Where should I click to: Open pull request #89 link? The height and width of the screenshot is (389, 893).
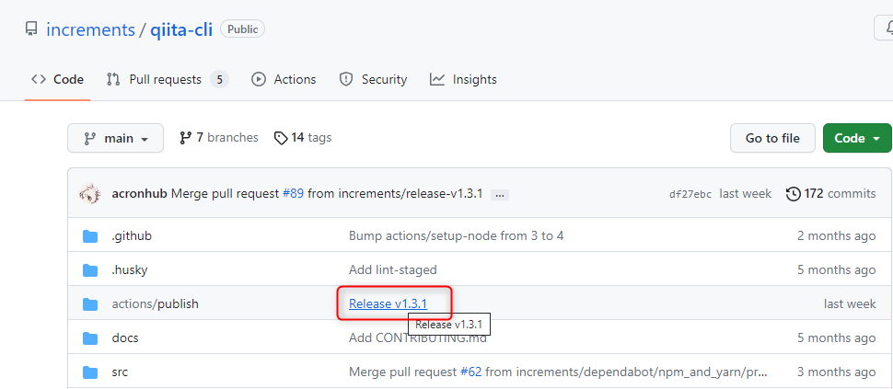pos(293,194)
